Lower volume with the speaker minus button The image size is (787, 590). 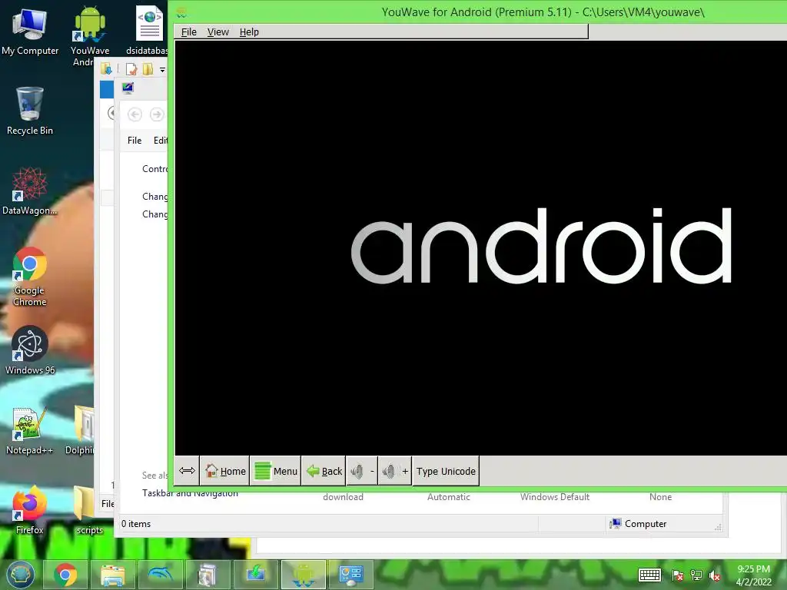pos(362,471)
